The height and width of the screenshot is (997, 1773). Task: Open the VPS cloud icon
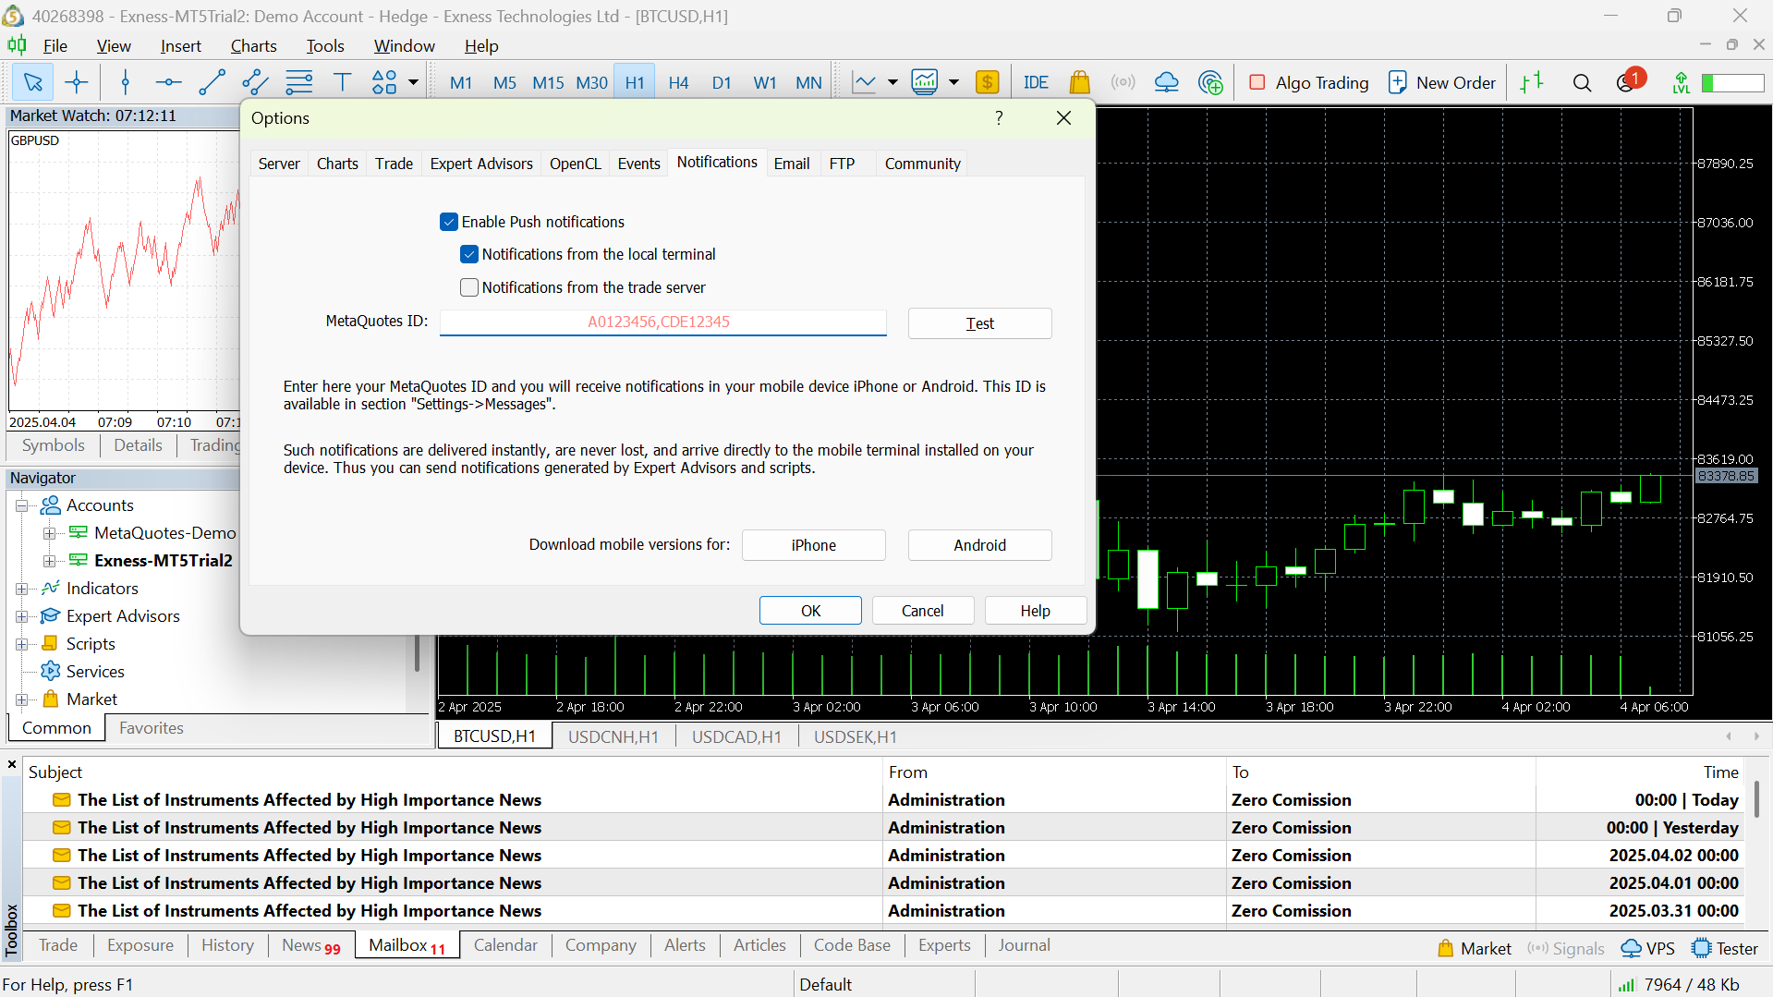(x=1167, y=82)
